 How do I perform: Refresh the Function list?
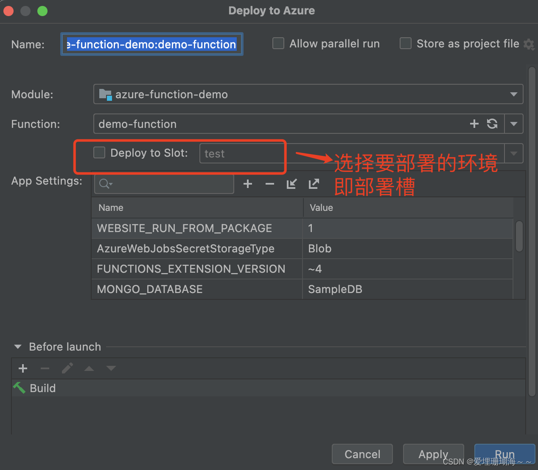click(492, 124)
